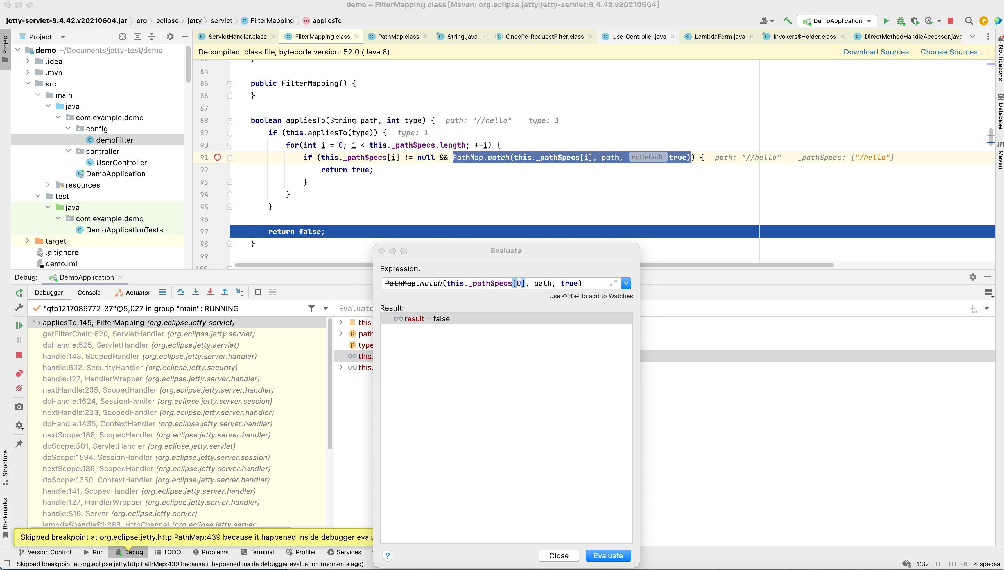Click Close button in Evaluate dialog
Screen dimensions: 1004x570
pyautogui.click(x=558, y=555)
